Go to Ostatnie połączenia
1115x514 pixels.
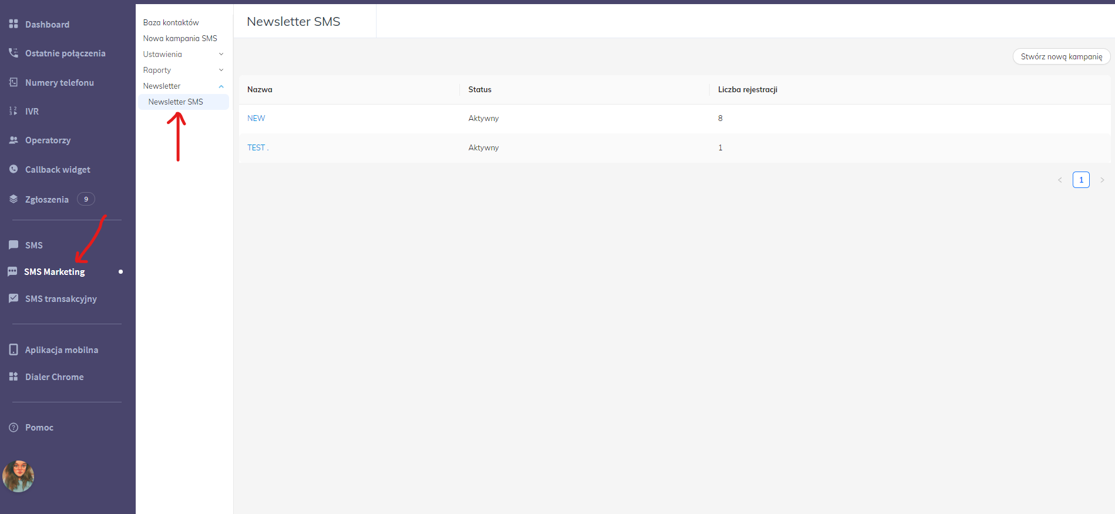(65, 53)
